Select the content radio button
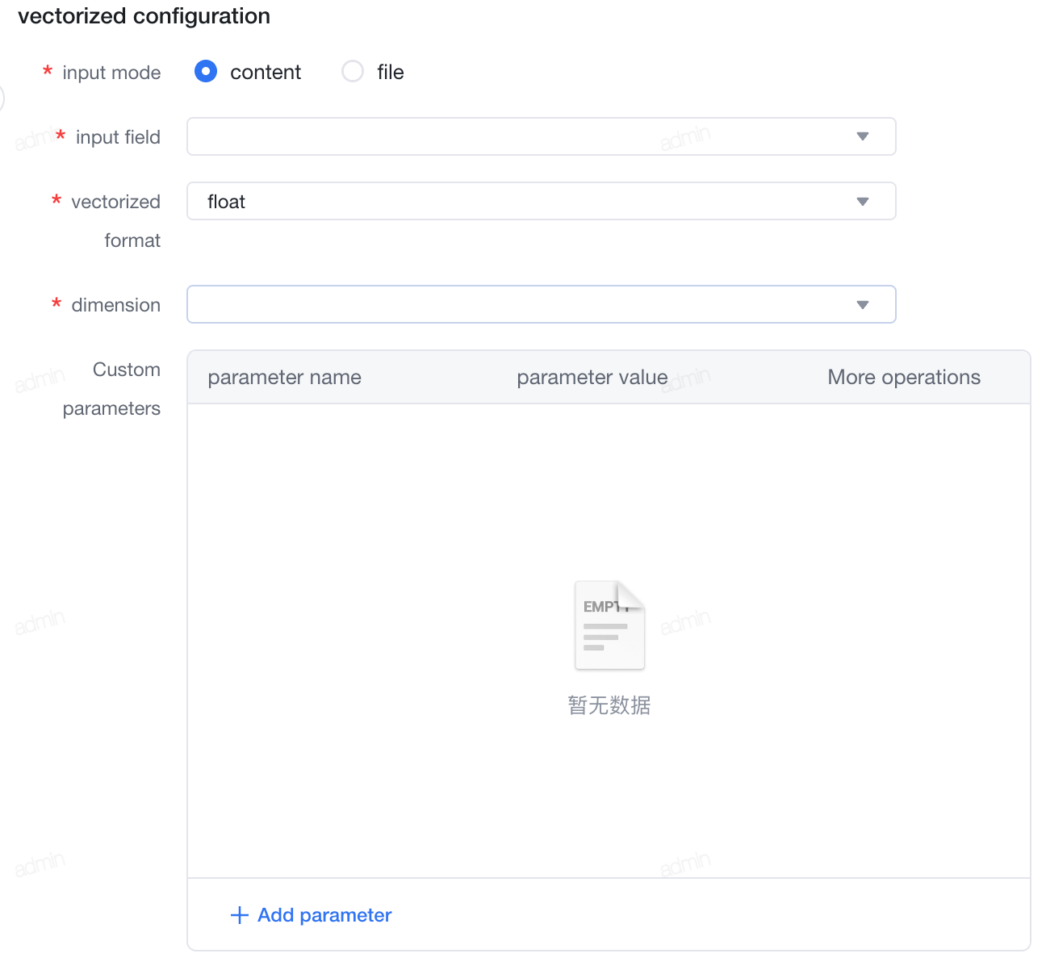1046x970 pixels. coord(206,72)
